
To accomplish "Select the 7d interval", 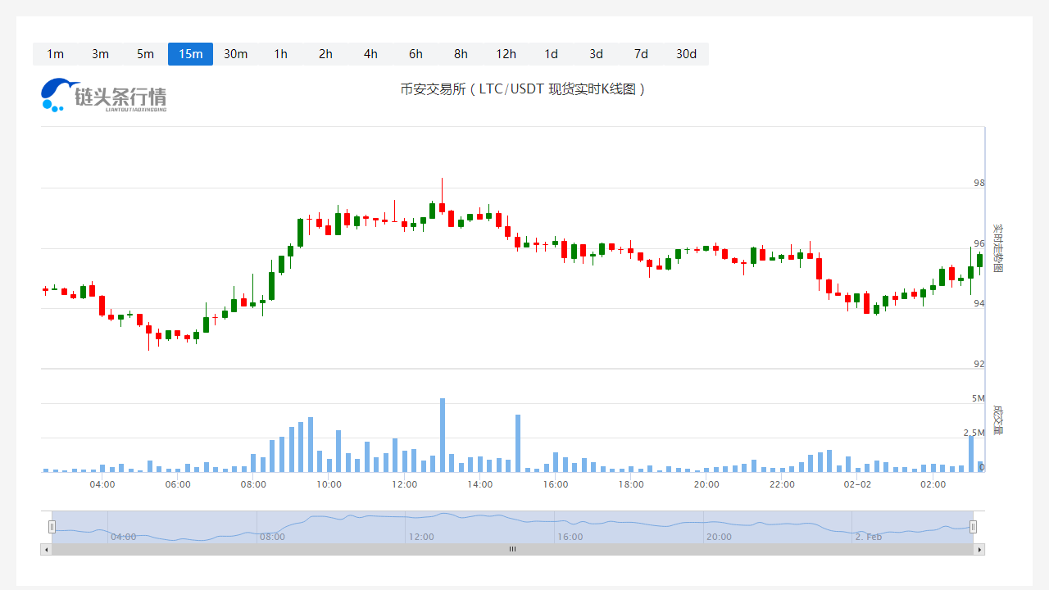I will (x=641, y=54).
